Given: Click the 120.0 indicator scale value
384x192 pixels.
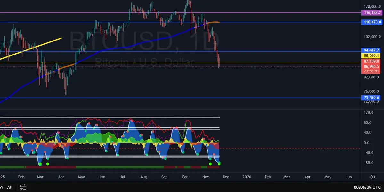Looking at the screenshot, I should (369, 113).
